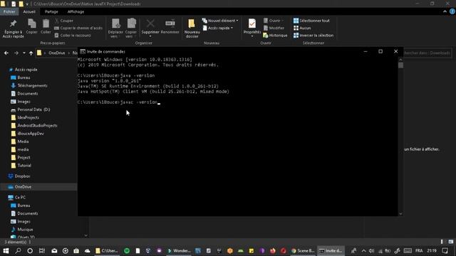Create a folder with Nouveau dossier

192,28
